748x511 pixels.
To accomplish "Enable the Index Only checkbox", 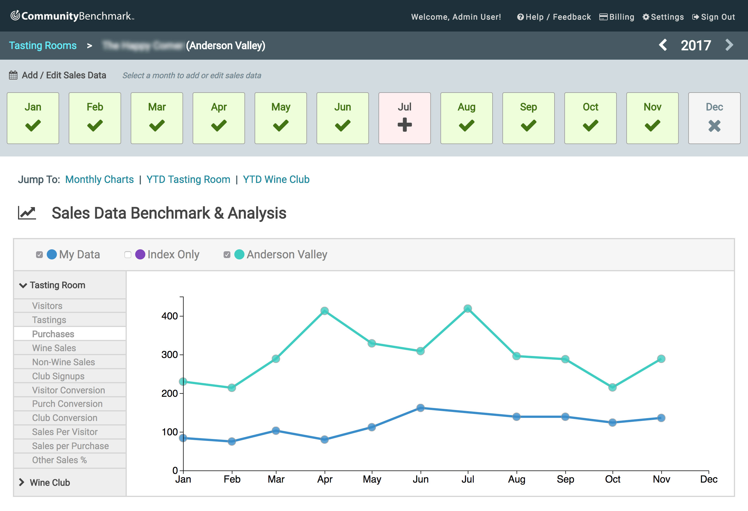I will point(128,255).
